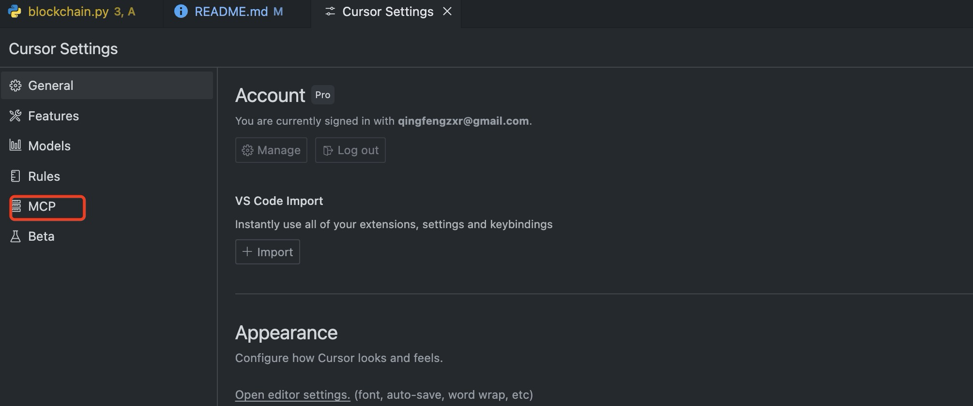The width and height of the screenshot is (973, 406).
Task: Click the Appearance heading
Action: point(286,333)
